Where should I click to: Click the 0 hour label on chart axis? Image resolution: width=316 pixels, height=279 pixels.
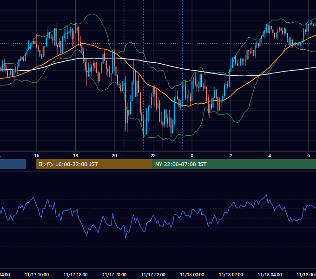(x=192, y=156)
